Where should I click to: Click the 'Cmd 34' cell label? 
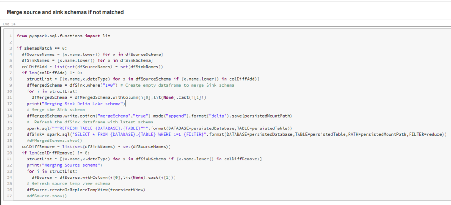(x=9, y=24)
